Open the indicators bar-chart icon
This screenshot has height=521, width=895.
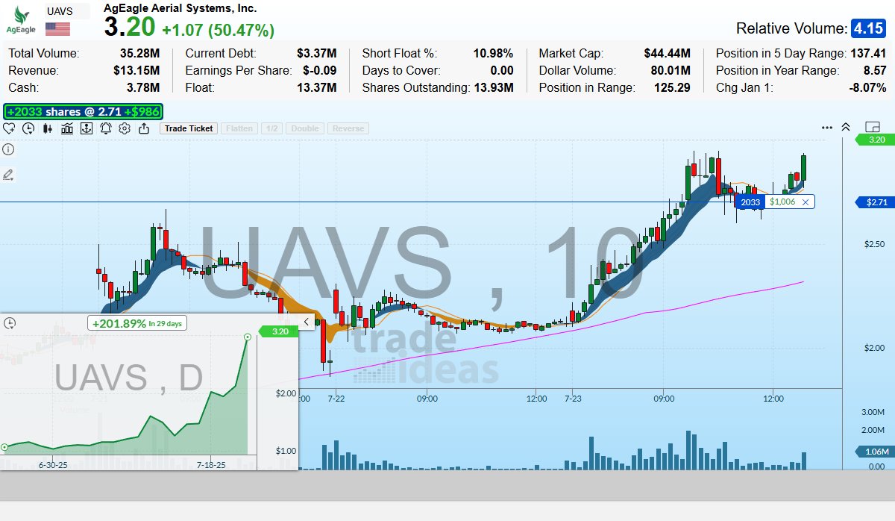click(x=67, y=128)
